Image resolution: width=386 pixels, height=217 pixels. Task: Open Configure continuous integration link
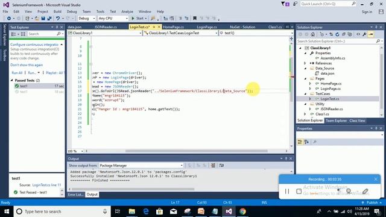pyautogui.click(x=34, y=45)
